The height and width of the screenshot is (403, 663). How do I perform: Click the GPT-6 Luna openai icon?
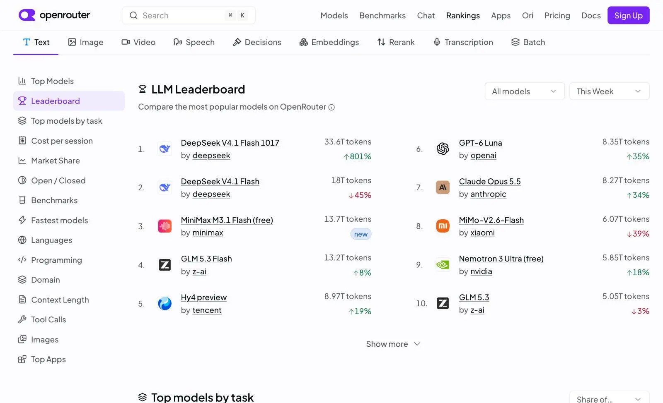coord(443,149)
